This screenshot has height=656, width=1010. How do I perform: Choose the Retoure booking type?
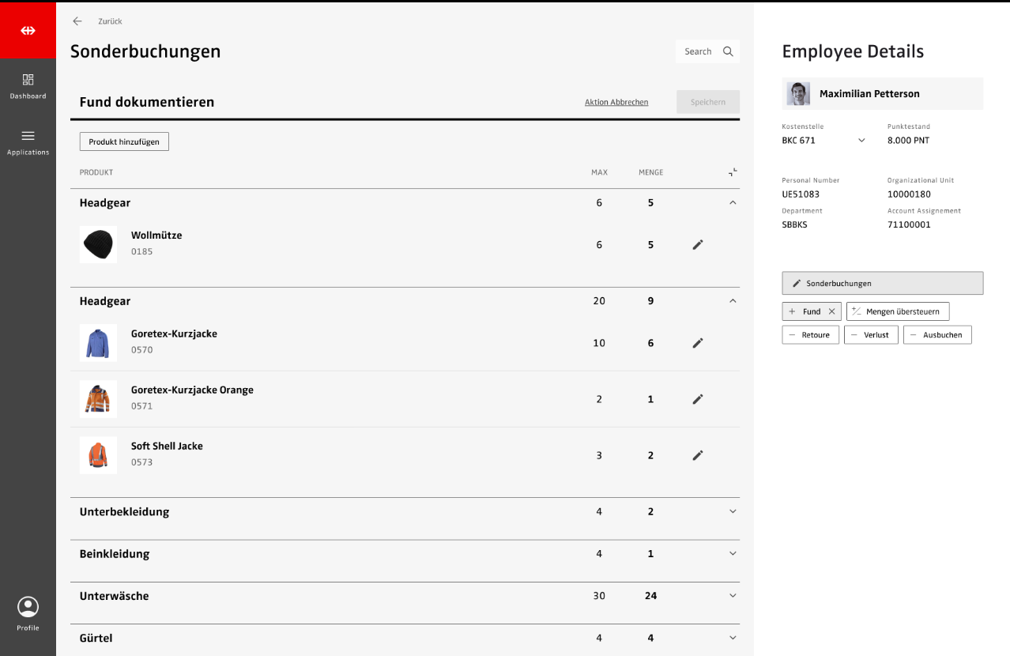coord(810,335)
